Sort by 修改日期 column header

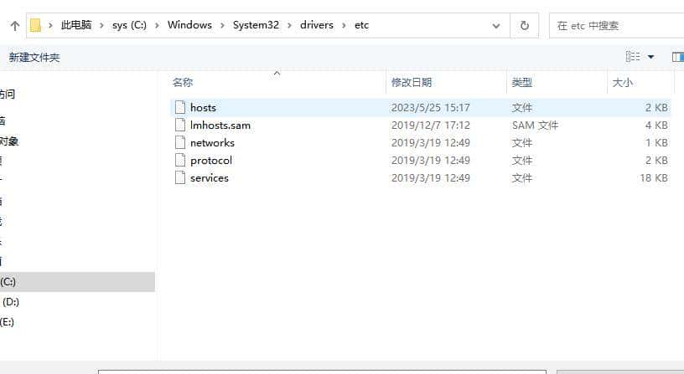[x=412, y=82]
